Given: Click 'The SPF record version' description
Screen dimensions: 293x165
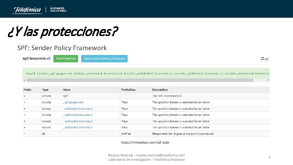Looking at the screenshot, I should tap(167, 96).
